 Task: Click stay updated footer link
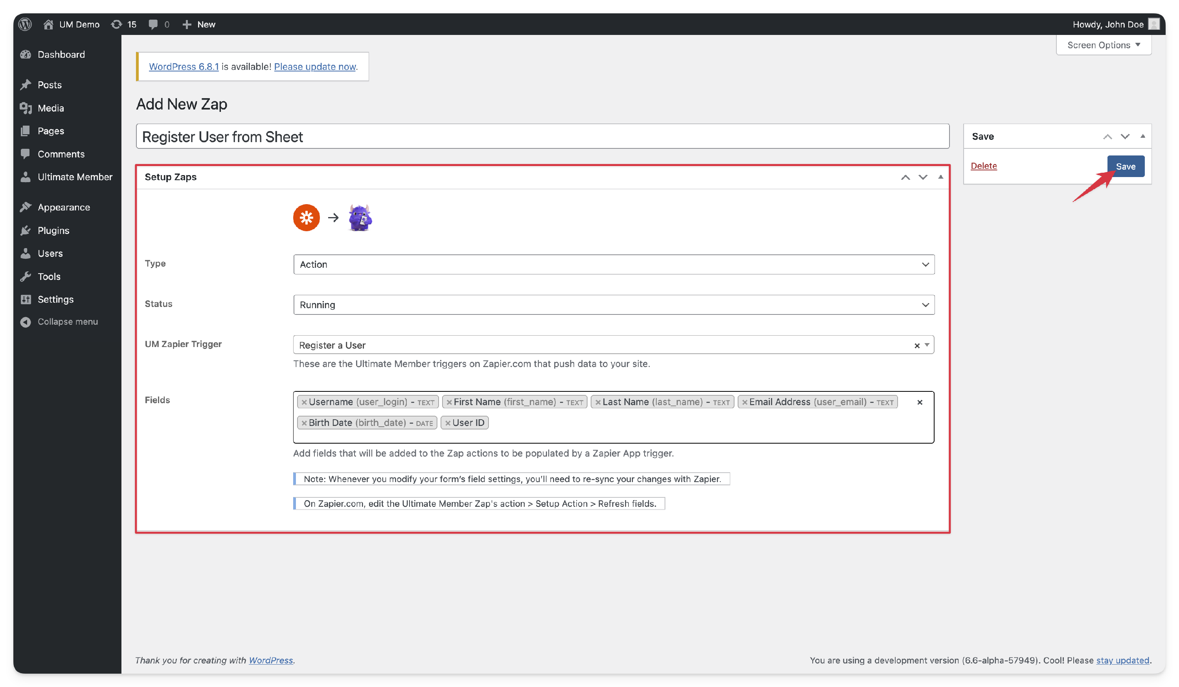point(1122,660)
